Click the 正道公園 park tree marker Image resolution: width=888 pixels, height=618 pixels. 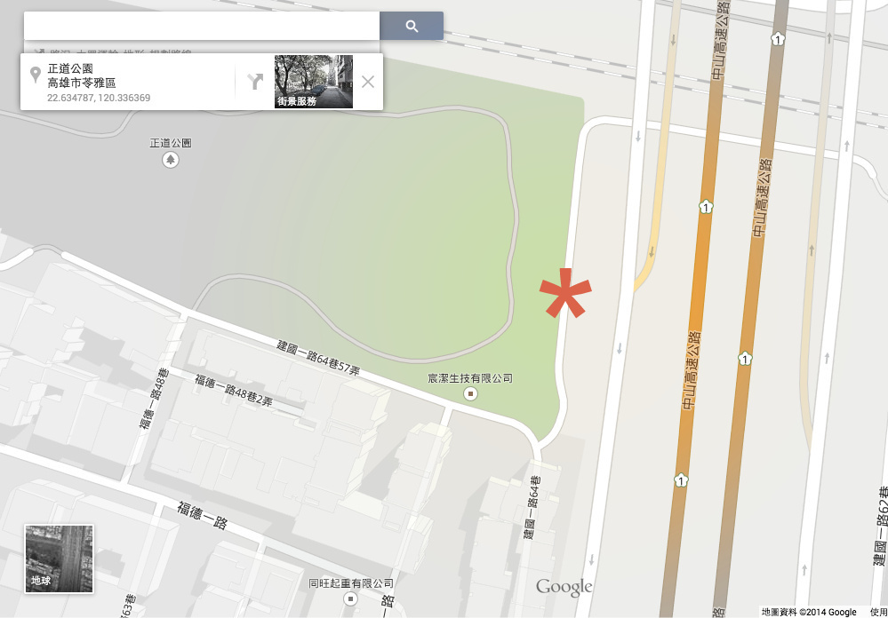pyautogui.click(x=171, y=160)
